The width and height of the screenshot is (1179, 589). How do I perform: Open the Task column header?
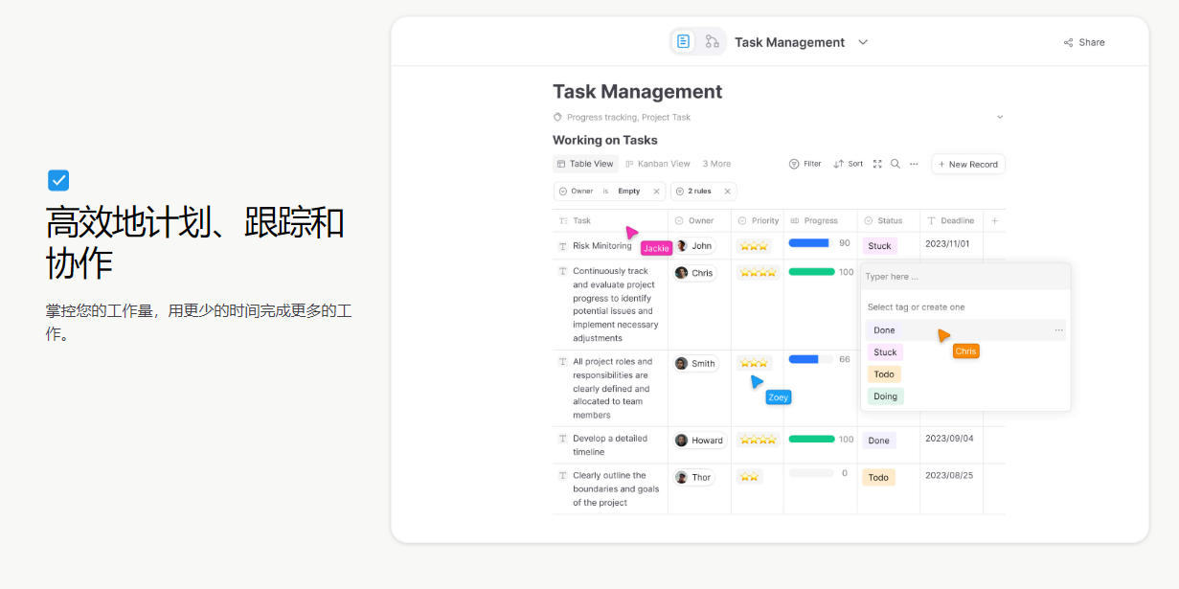click(610, 220)
